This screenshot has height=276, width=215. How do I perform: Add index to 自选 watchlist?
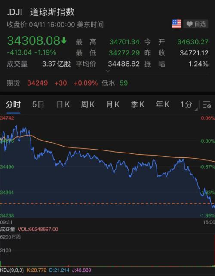pos(196,24)
